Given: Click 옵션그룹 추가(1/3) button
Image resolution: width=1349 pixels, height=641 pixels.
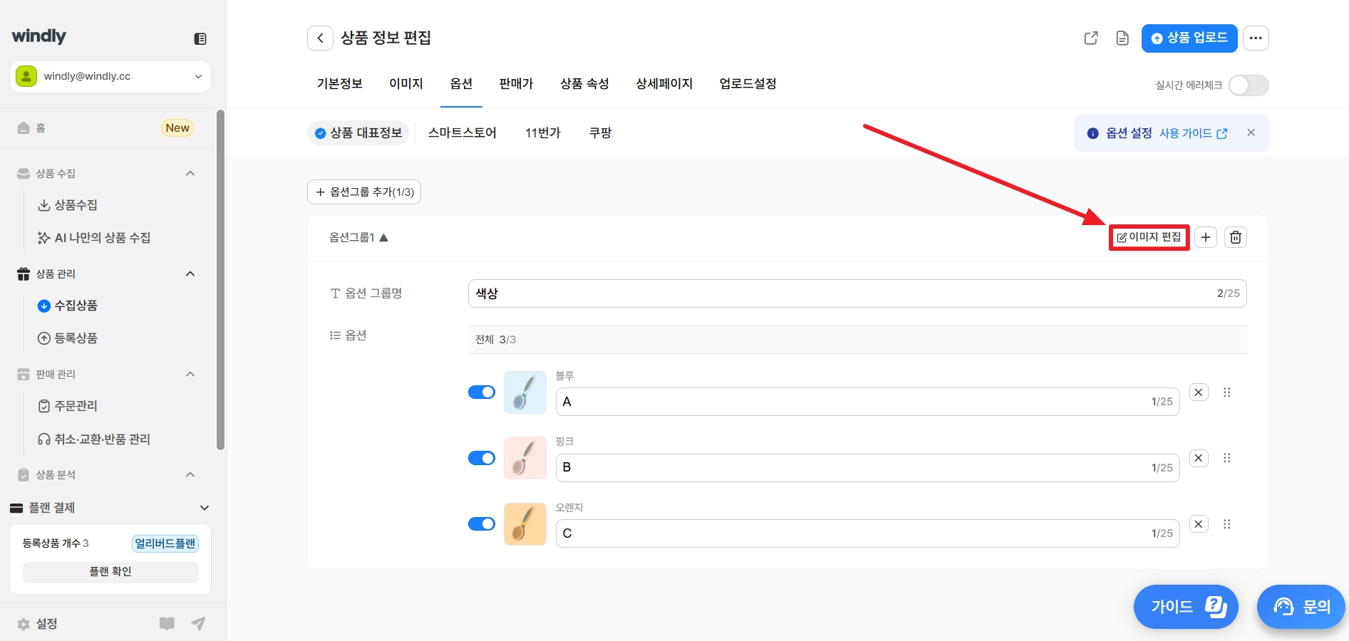Looking at the screenshot, I should point(364,192).
